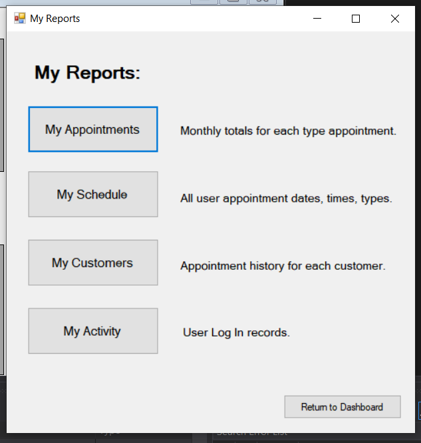
Task: Click 'Monthly totals for each type appointment.' label
Action: coord(288,131)
